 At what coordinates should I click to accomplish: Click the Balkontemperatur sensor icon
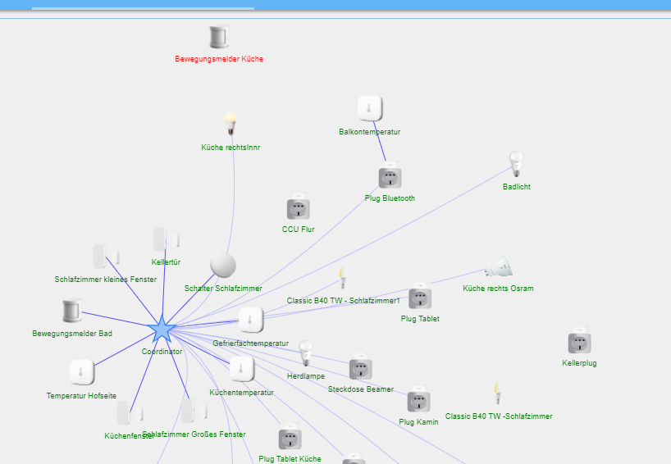coord(370,108)
